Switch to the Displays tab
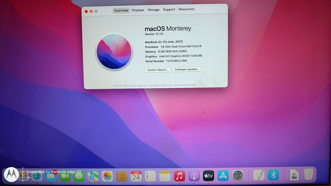Image resolution: width=331 pixels, height=186 pixels. (138, 10)
